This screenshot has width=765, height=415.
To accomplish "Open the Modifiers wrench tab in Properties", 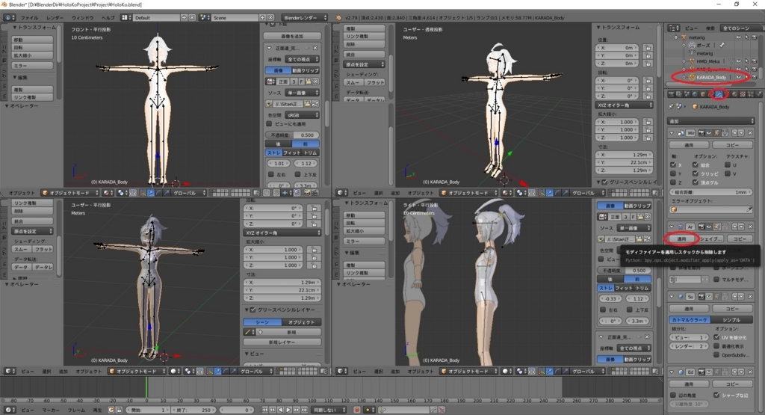I will click(719, 94).
